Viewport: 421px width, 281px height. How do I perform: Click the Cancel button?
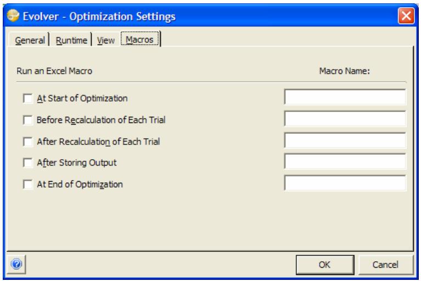[x=385, y=265]
